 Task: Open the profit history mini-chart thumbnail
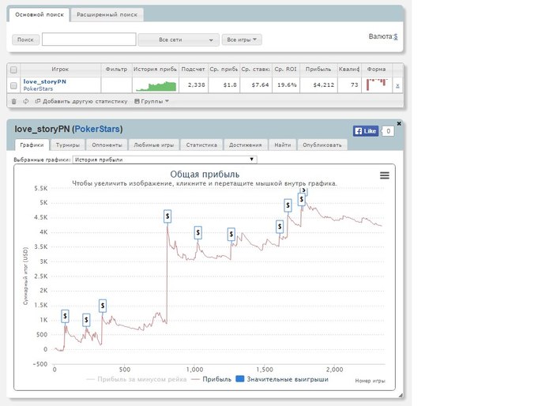pyautogui.click(x=156, y=86)
